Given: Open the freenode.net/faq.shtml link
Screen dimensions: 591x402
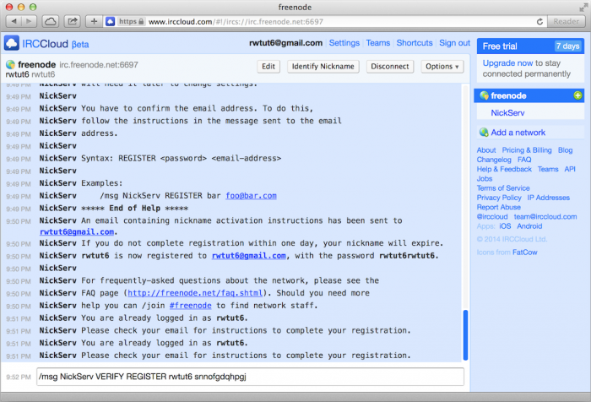Looking at the screenshot, I should [x=195, y=293].
